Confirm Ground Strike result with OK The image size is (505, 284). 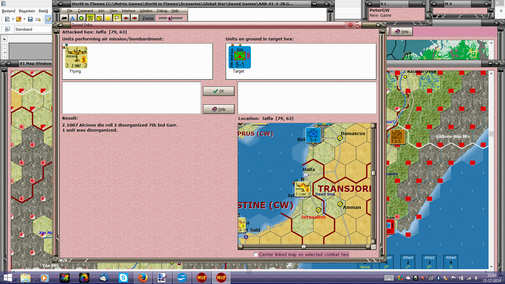point(218,91)
